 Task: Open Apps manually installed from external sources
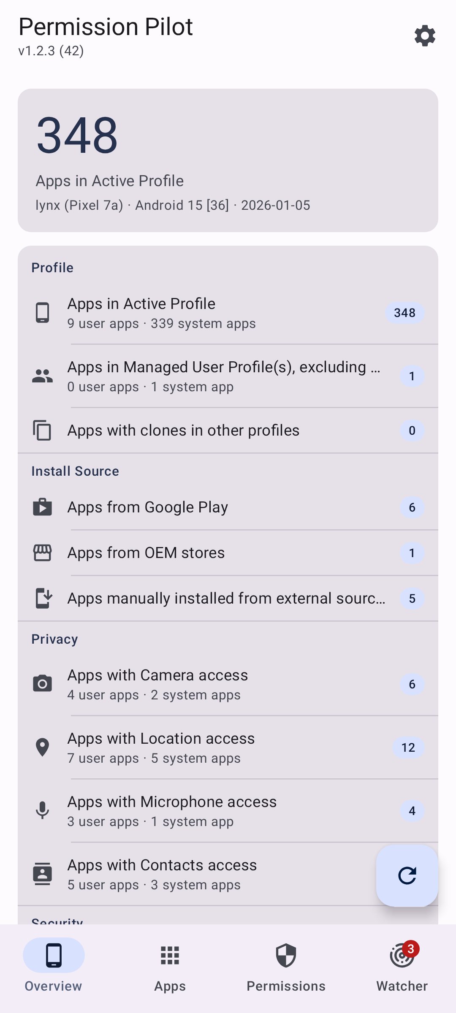228,599
